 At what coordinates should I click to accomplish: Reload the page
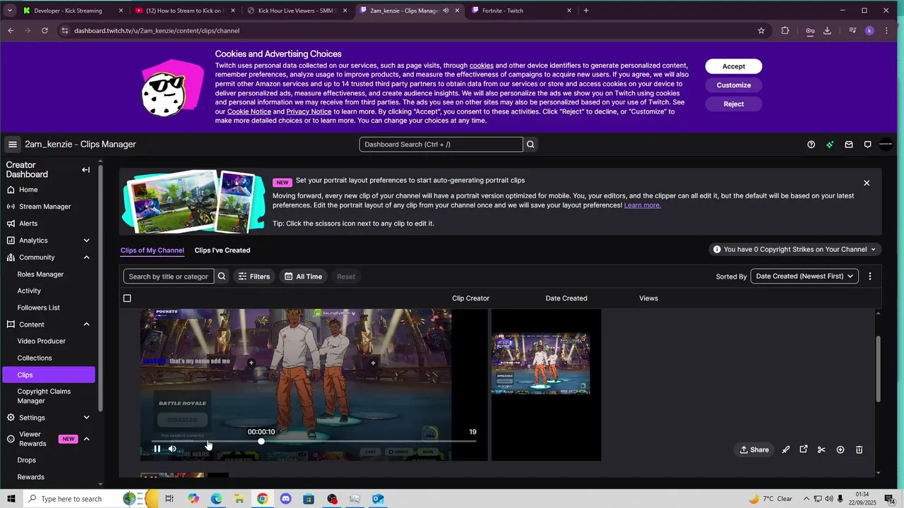tap(44, 30)
